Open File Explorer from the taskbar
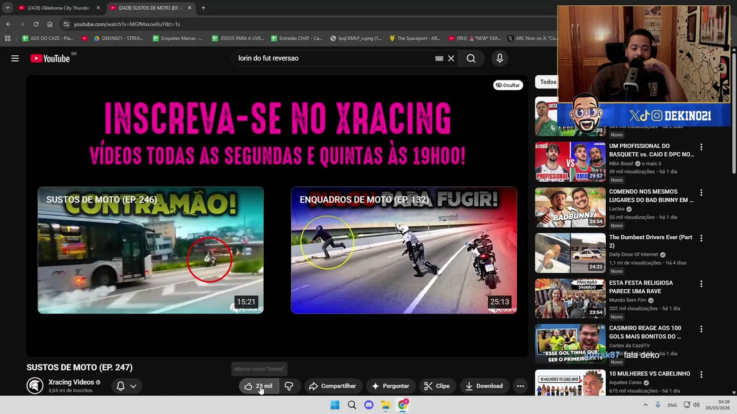The image size is (737, 414). [x=386, y=405]
